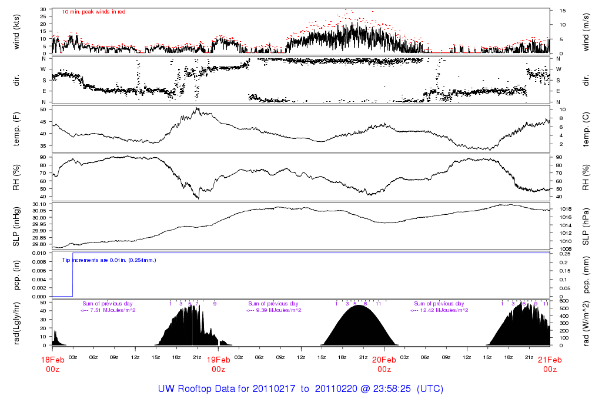Viewport: 602px width, 412px height.
Task: Select the '9.39 MJoules/m^2' daily sum text
Action: pos(278,310)
